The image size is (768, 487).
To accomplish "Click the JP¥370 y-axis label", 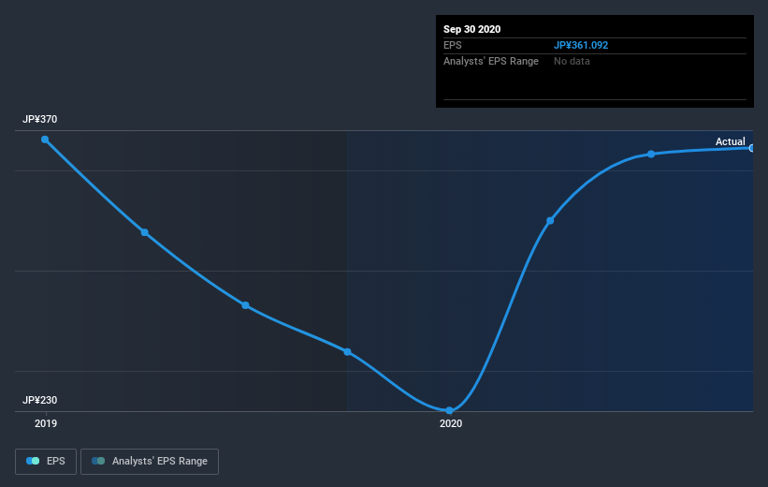I will (x=39, y=119).
